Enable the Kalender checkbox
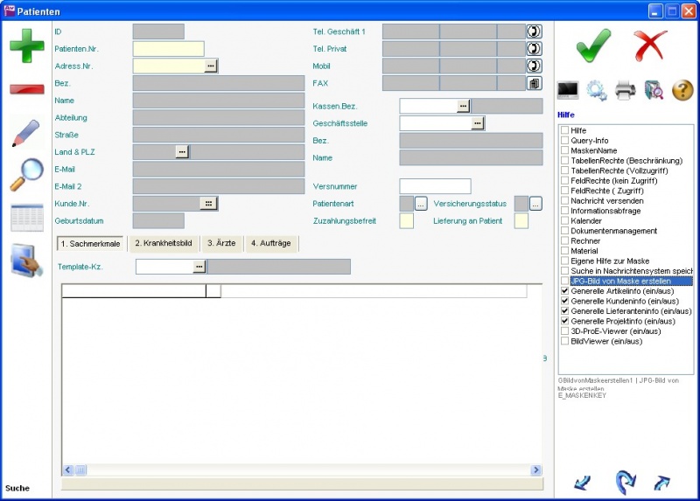Viewport: 700px width, 501px height. 564,220
